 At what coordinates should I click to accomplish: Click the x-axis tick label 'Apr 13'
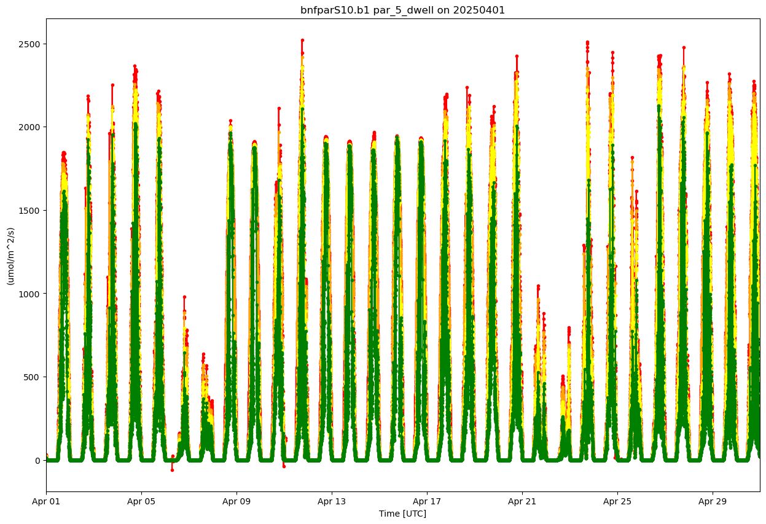click(332, 501)
